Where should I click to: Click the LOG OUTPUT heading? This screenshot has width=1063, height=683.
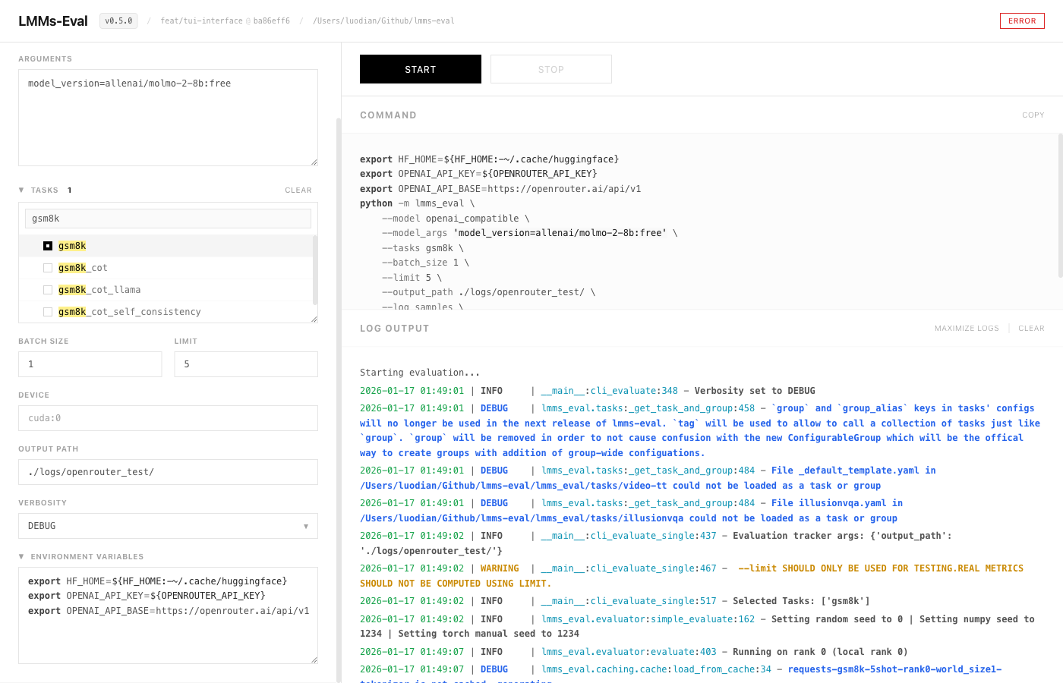click(x=395, y=329)
